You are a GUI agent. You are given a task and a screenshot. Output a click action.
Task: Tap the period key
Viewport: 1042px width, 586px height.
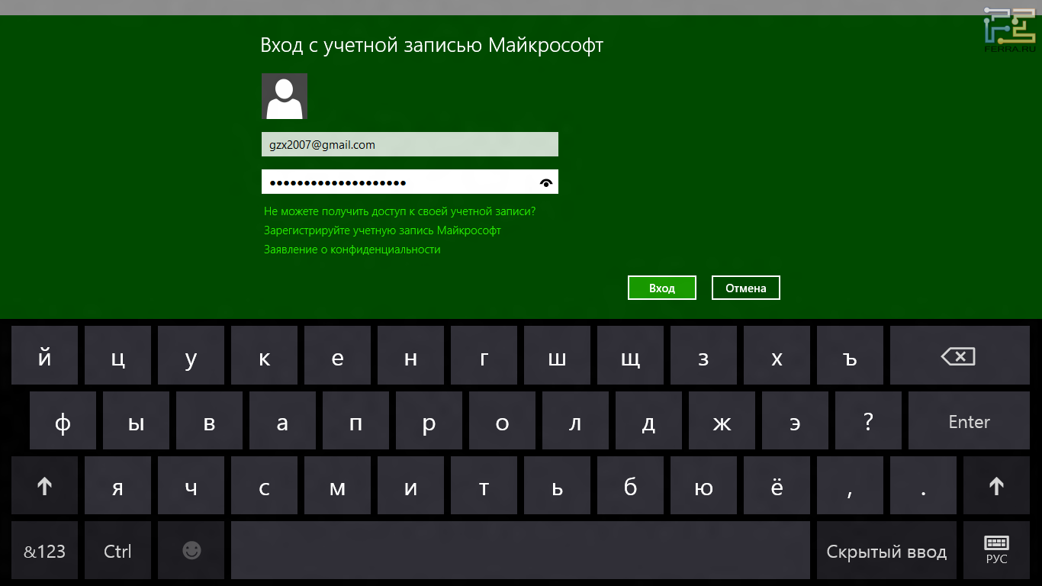point(923,486)
